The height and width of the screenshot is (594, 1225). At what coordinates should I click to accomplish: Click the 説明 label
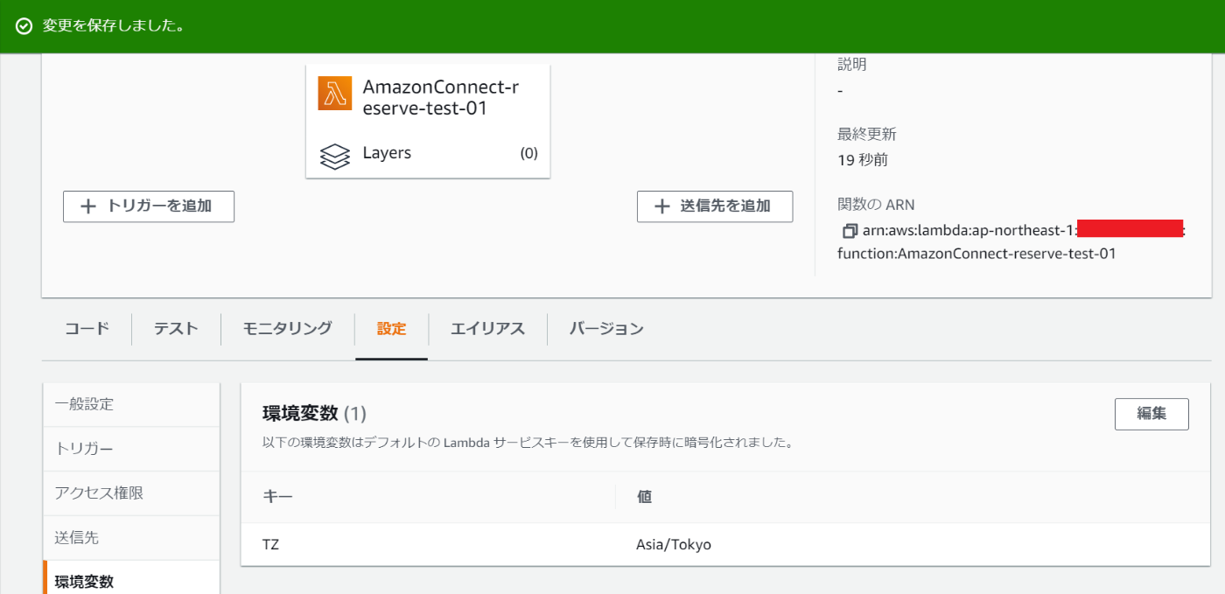click(x=852, y=64)
